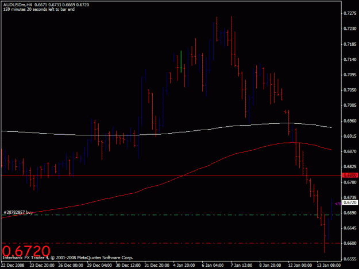Click the 0.6645 price axis label
Viewport: 359px width, 269px height.
click(350, 228)
